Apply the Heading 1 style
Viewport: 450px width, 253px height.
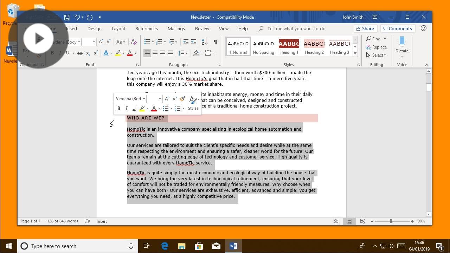click(x=289, y=47)
